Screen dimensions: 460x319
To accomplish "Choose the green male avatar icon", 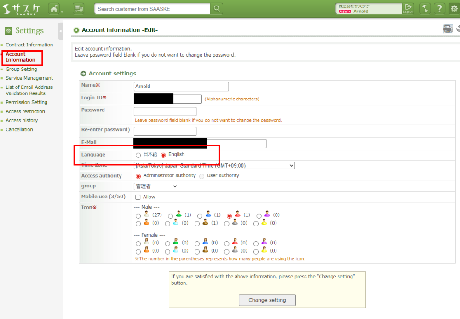I will 171,215.
